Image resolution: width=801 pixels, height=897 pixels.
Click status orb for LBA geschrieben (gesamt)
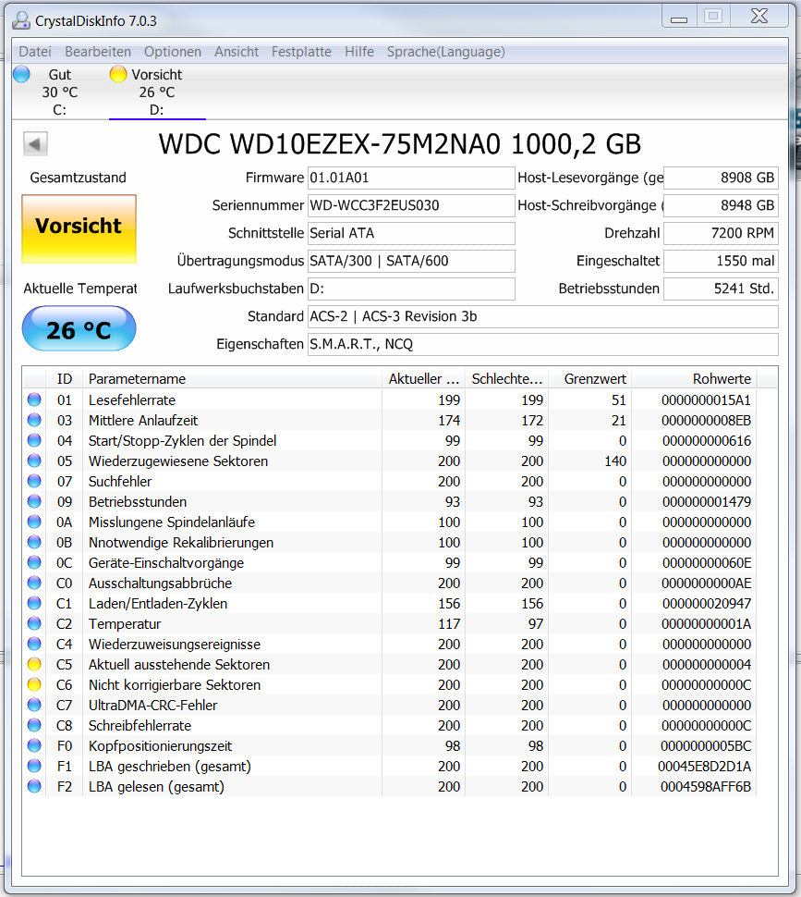[34, 766]
